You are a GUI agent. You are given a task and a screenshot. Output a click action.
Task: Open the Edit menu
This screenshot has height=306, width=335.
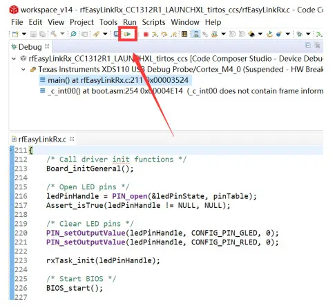(35, 22)
